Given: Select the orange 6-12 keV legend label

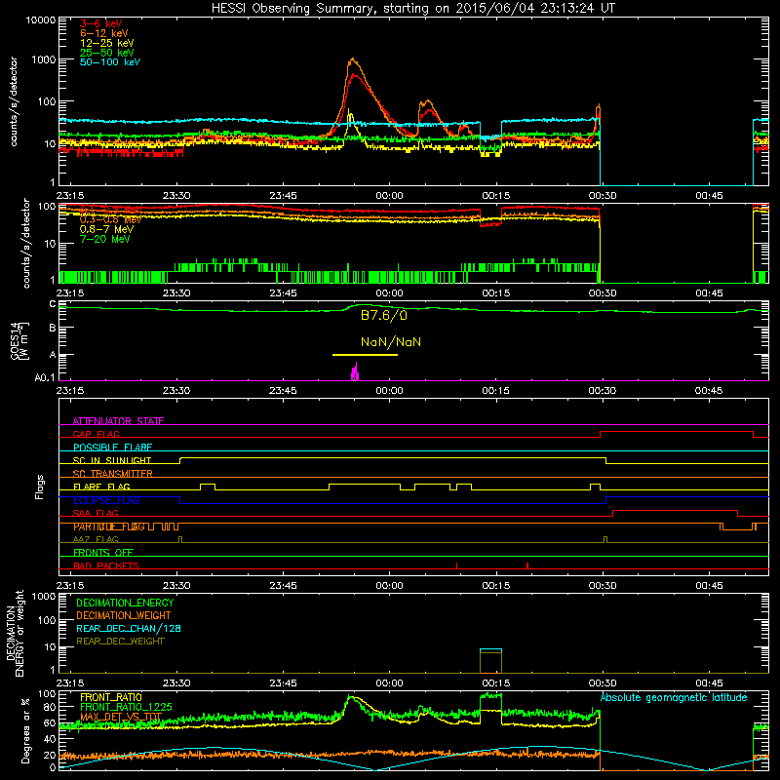Looking at the screenshot, I should click(104, 33).
